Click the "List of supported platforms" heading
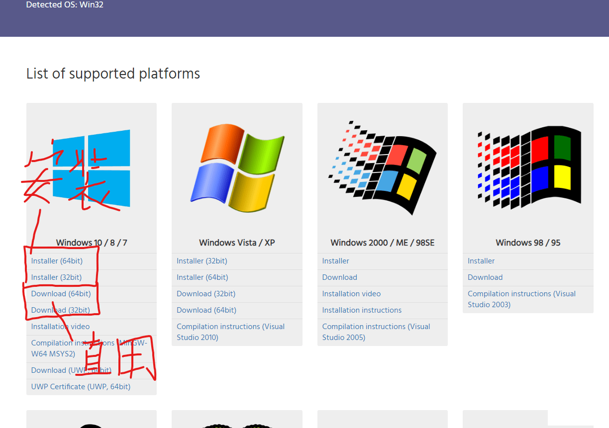This screenshot has height=428, width=609. (x=113, y=74)
